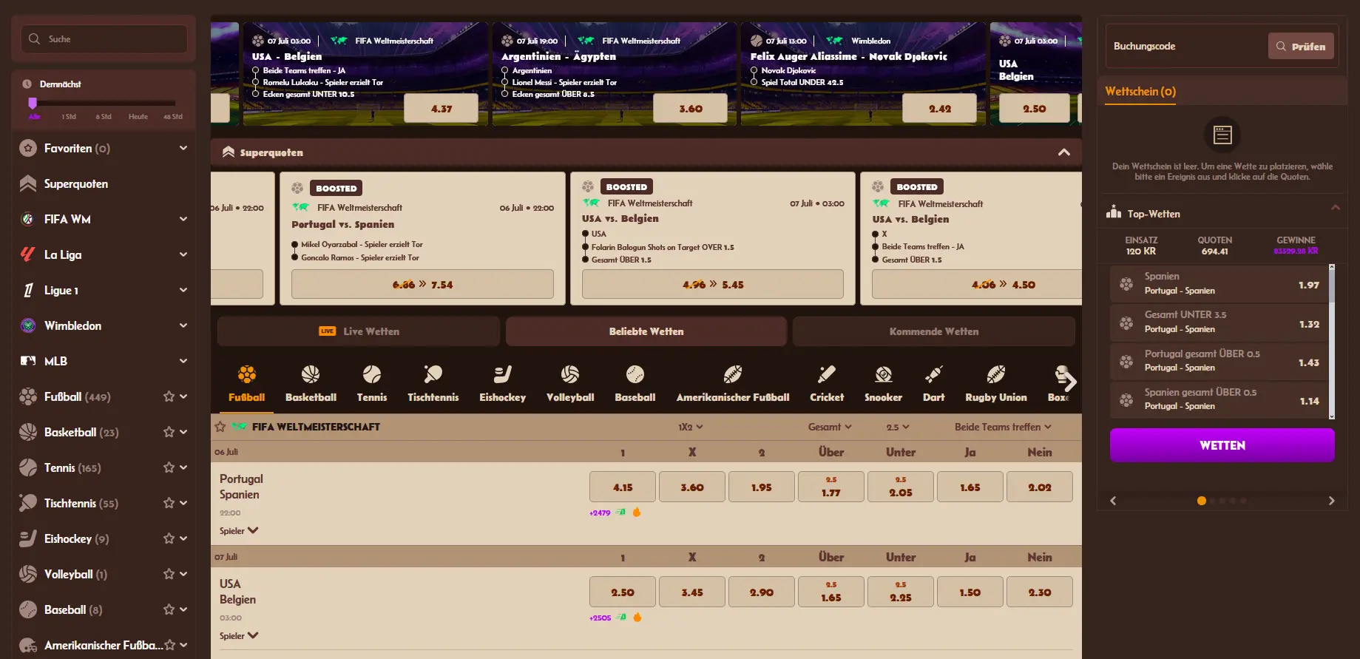This screenshot has width=1360, height=659.
Task: Pick odds 3.45 draw for USA Belgien
Action: (692, 592)
